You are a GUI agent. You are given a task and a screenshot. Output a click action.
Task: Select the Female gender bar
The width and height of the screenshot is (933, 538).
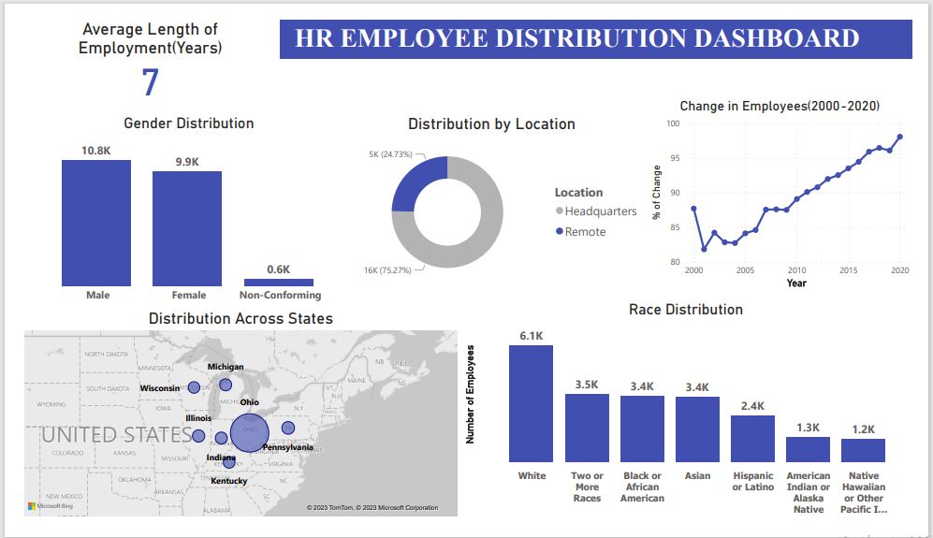point(187,228)
